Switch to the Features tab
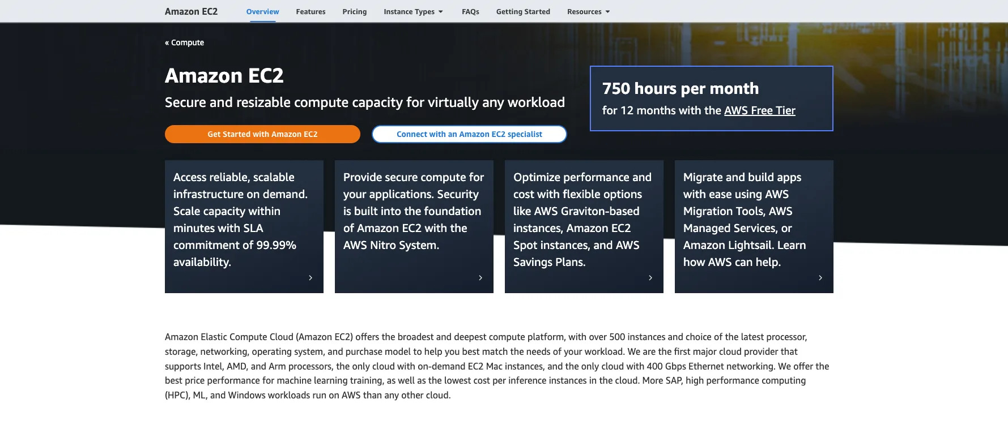 pyautogui.click(x=311, y=11)
